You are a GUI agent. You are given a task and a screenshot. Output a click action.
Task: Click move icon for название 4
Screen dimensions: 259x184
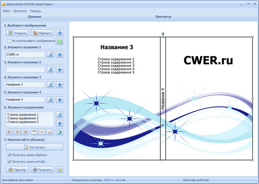[x=60, y=100]
